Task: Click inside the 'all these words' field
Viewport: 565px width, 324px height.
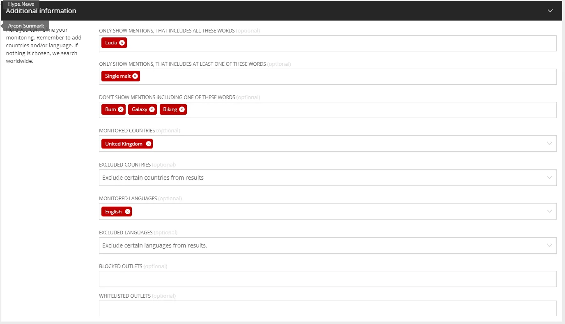Action: (328, 43)
